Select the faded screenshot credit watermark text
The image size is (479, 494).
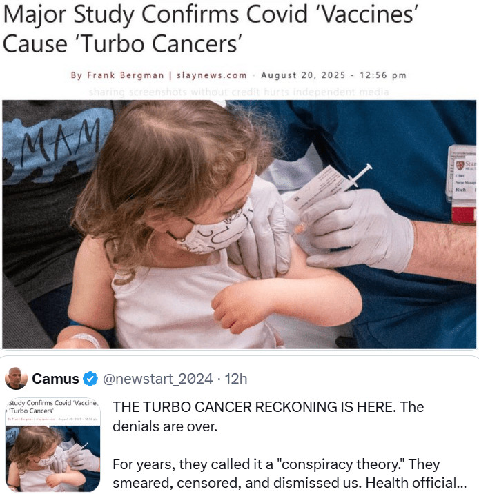click(239, 92)
